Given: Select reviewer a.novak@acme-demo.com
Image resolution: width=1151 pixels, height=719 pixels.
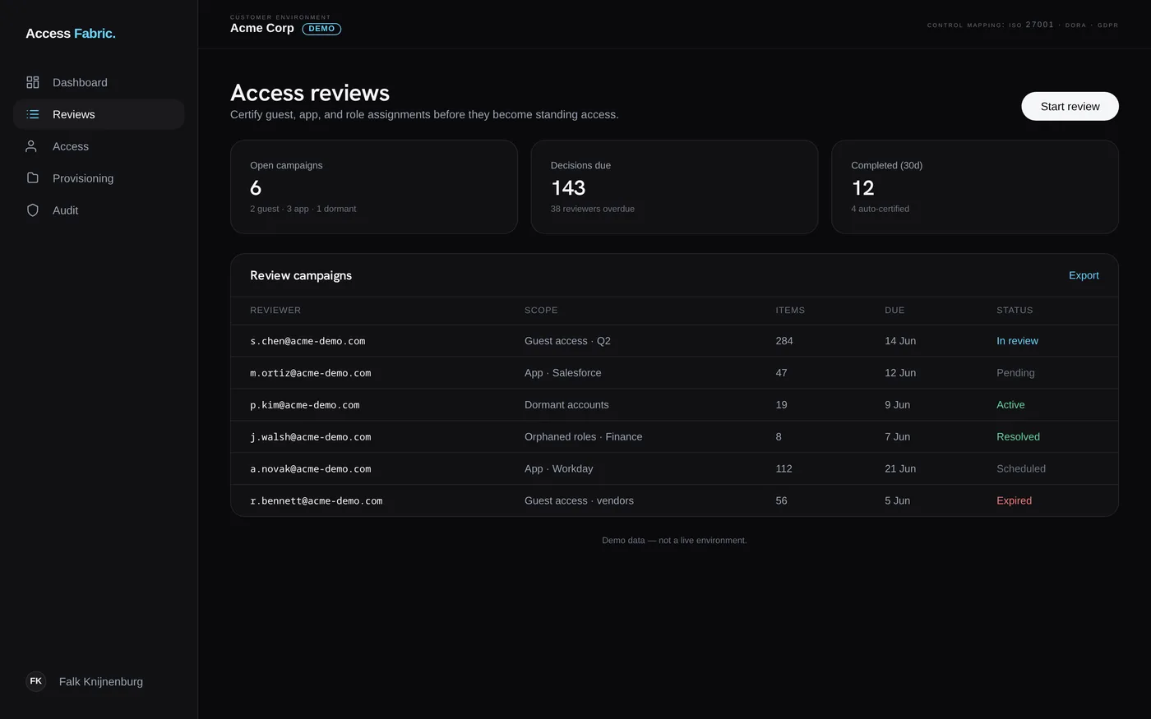Looking at the screenshot, I should click(x=311, y=469).
